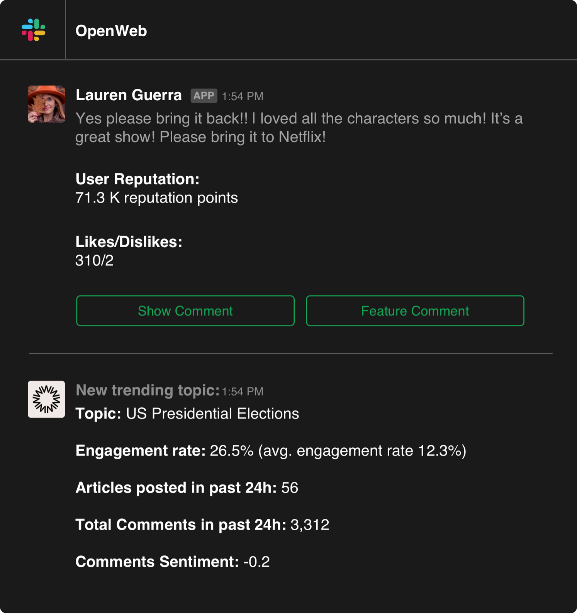577x614 pixels.
Task: Select the "Yes please bring it back" comment text
Action: (299, 128)
